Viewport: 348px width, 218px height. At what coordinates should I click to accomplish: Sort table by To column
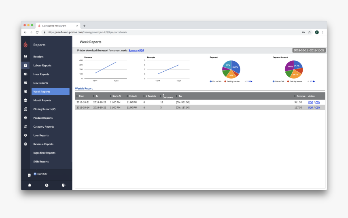[x=95, y=96]
